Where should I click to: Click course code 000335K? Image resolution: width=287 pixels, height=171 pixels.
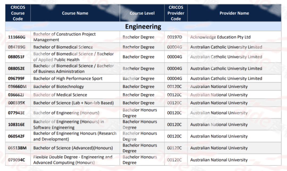[x=16, y=103]
